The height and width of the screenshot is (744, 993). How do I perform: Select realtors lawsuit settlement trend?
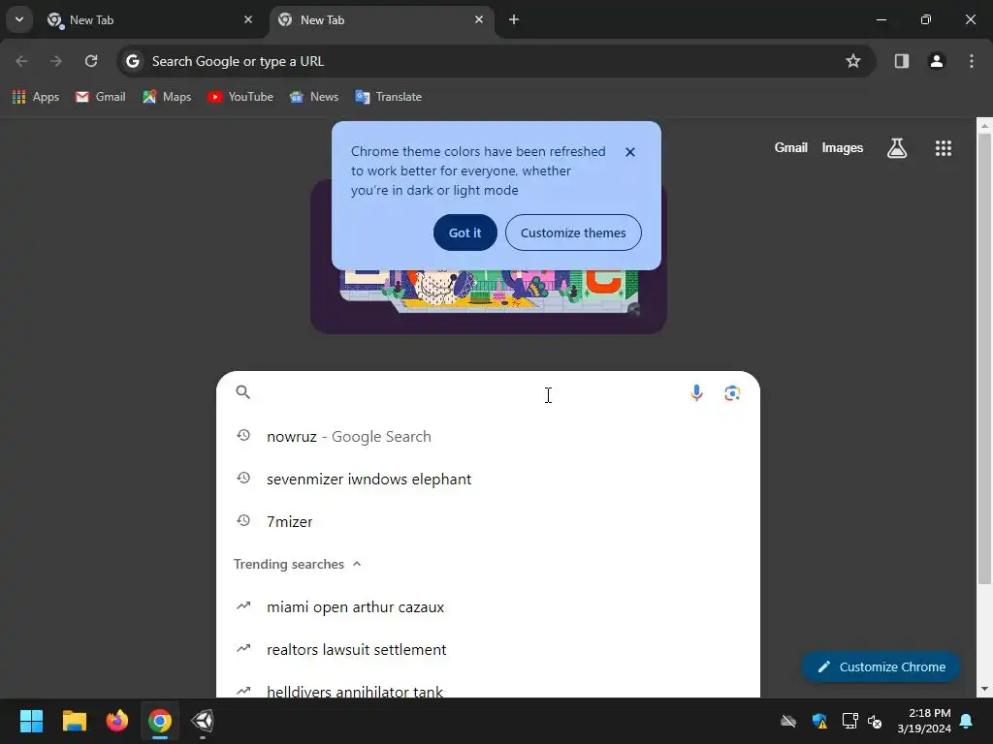pos(489,649)
